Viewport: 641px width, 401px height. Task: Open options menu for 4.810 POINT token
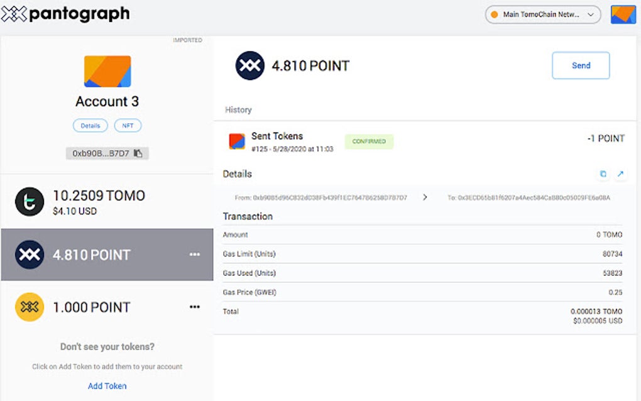click(x=195, y=255)
